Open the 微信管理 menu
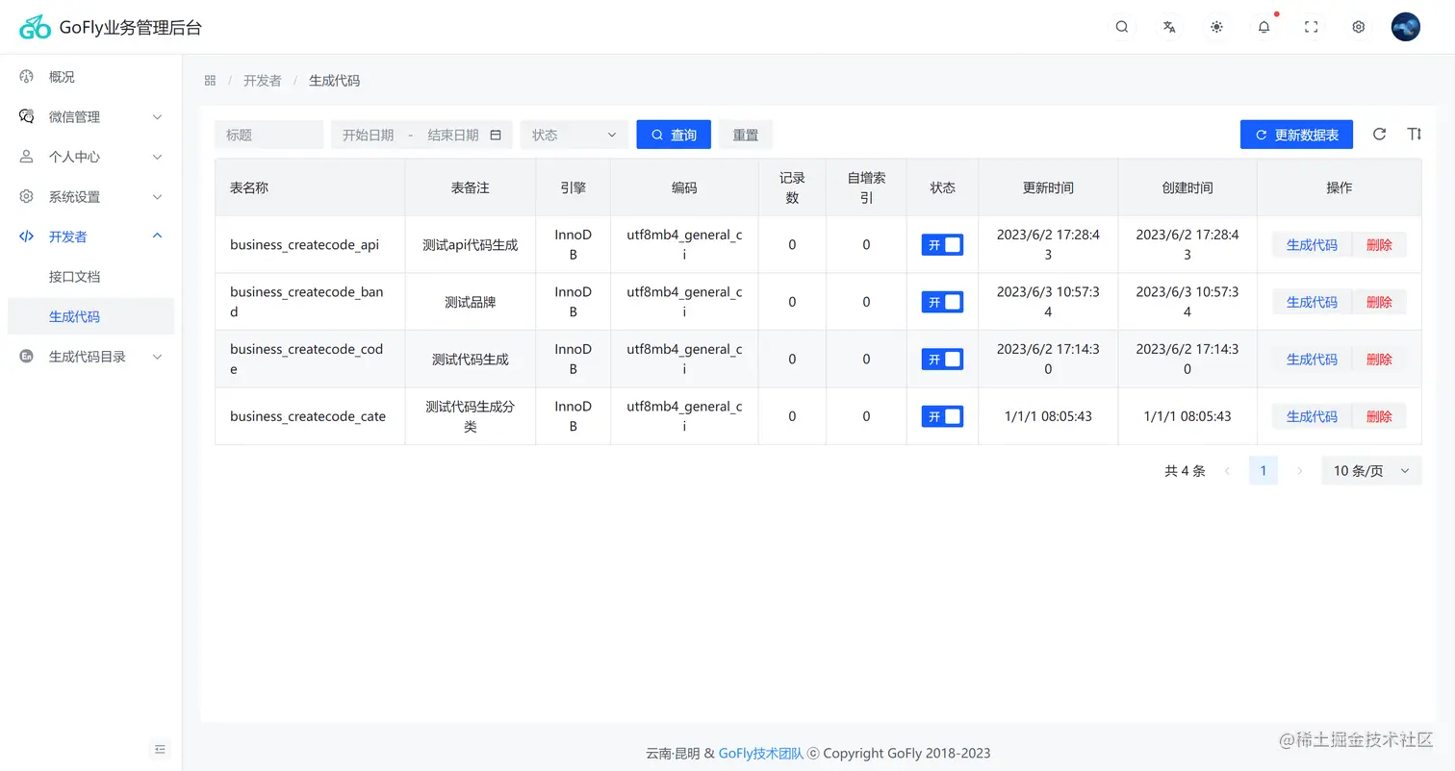The width and height of the screenshot is (1455, 771). pyautogui.click(x=91, y=117)
